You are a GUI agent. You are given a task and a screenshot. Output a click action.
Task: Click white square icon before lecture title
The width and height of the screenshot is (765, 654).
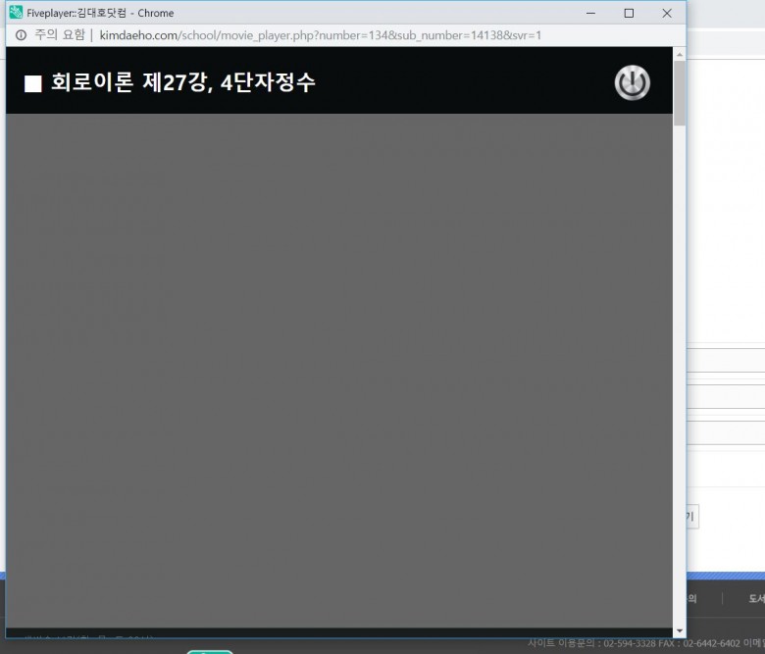click(x=33, y=84)
